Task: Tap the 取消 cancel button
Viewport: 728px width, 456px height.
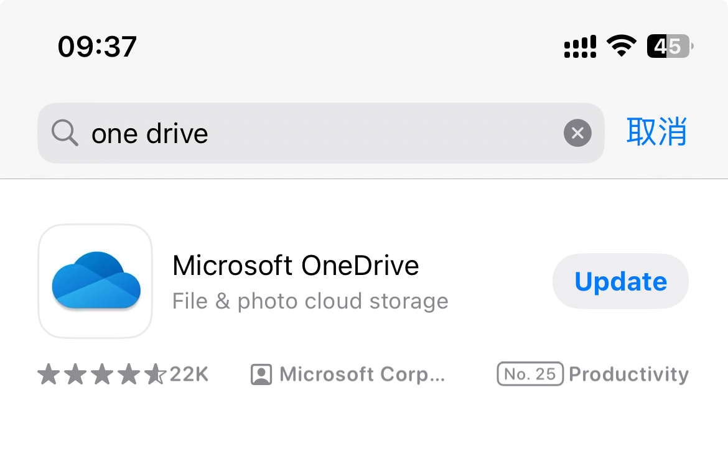Action: coord(656,132)
